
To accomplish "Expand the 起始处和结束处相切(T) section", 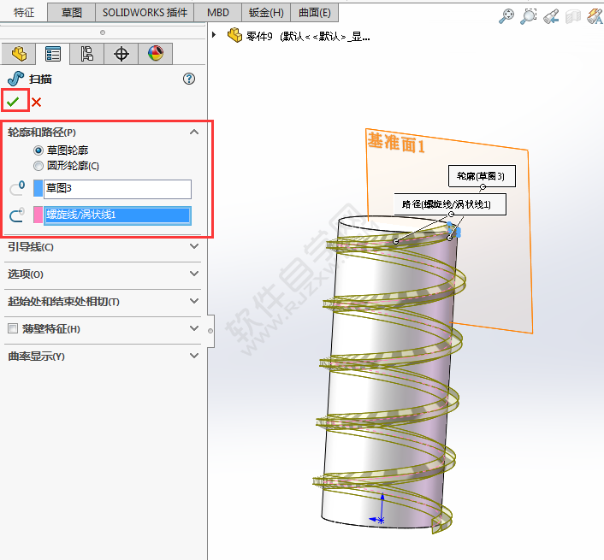I will 194,301.
